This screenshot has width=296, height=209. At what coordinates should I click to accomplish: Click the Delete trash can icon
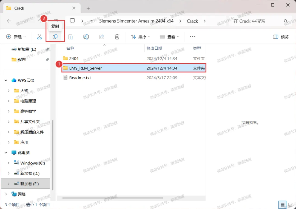[117, 37]
